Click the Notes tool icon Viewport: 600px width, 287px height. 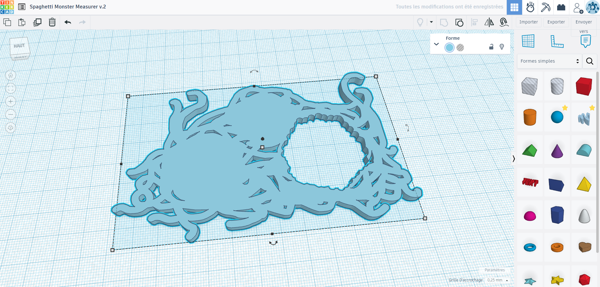tap(586, 41)
